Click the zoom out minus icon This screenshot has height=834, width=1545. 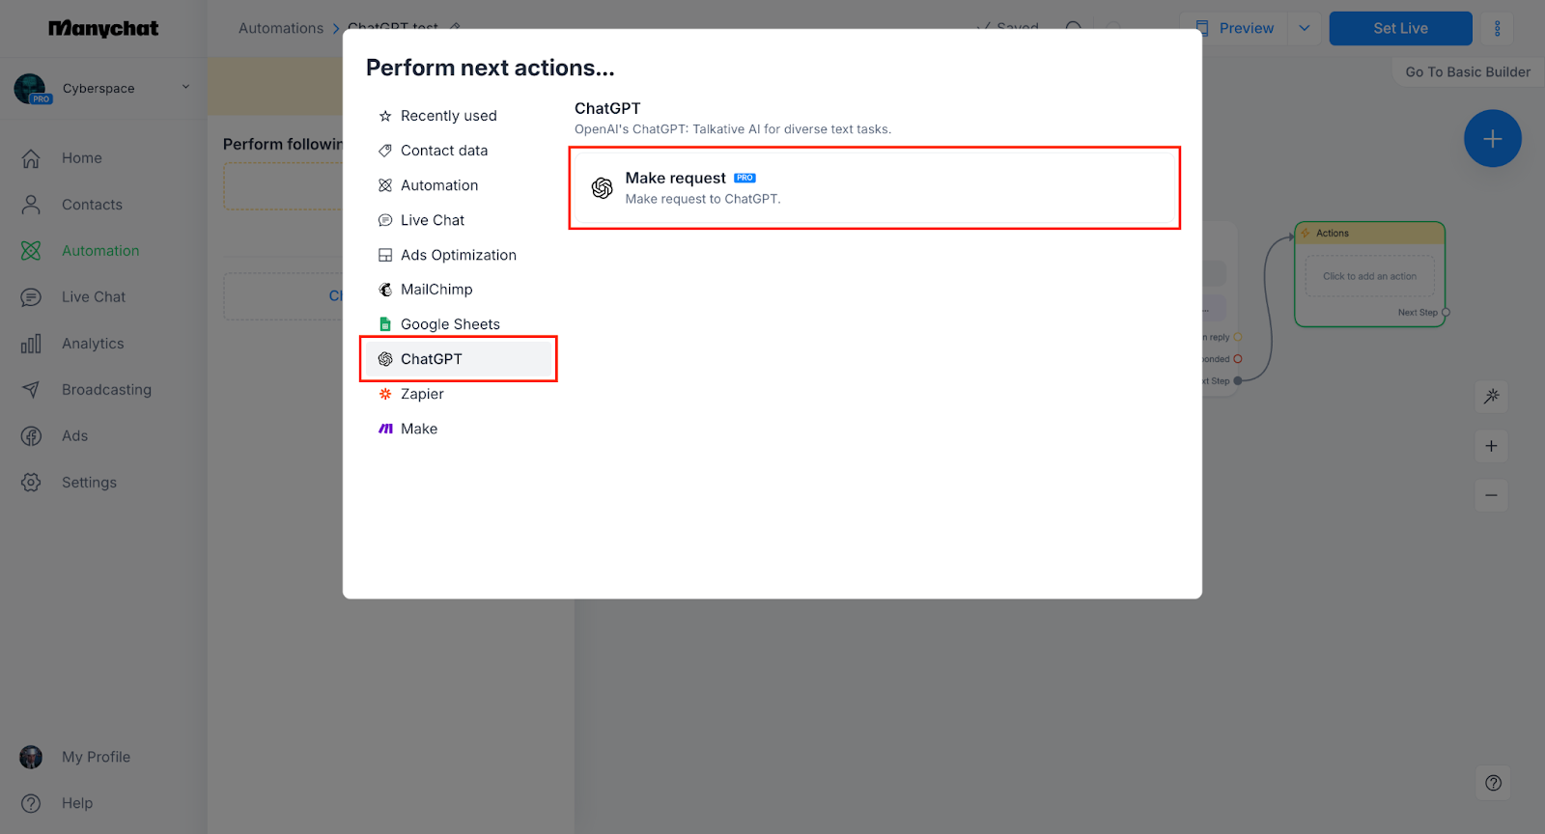click(1491, 495)
